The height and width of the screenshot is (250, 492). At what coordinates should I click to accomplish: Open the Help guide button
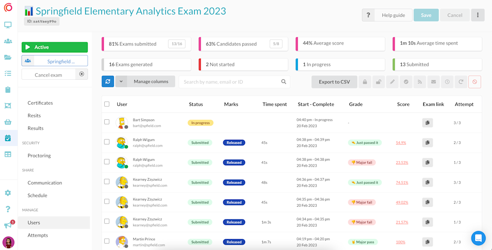[387, 15]
